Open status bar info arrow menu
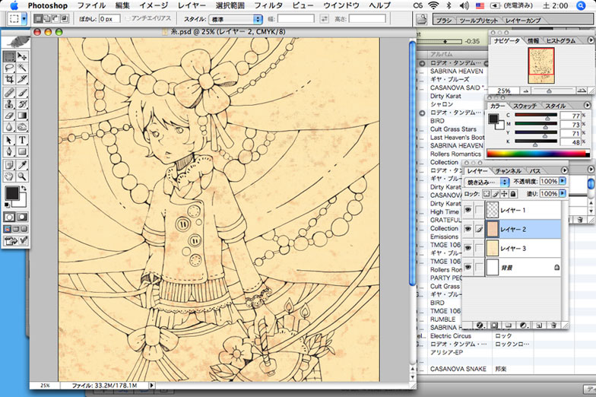The height and width of the screenshot is (397, 596). pos(152,385)
